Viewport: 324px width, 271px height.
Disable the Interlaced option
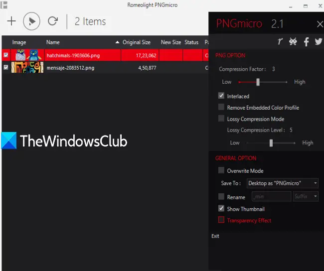pos(221,96)
